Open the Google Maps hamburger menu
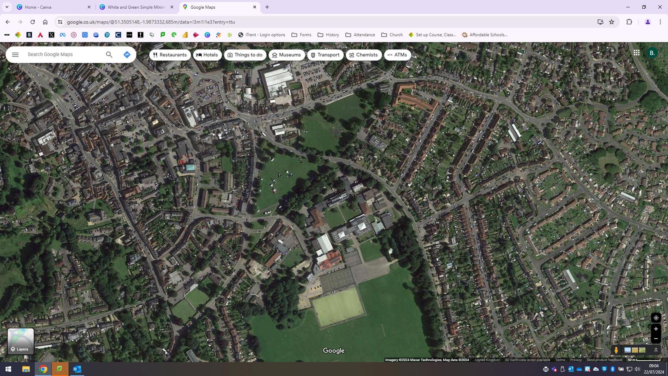This screenshot has width=668, height=376. click(15, 54)
